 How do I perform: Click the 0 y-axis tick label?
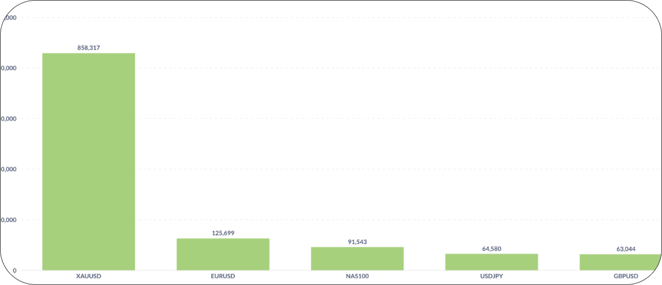pos(14,271)
